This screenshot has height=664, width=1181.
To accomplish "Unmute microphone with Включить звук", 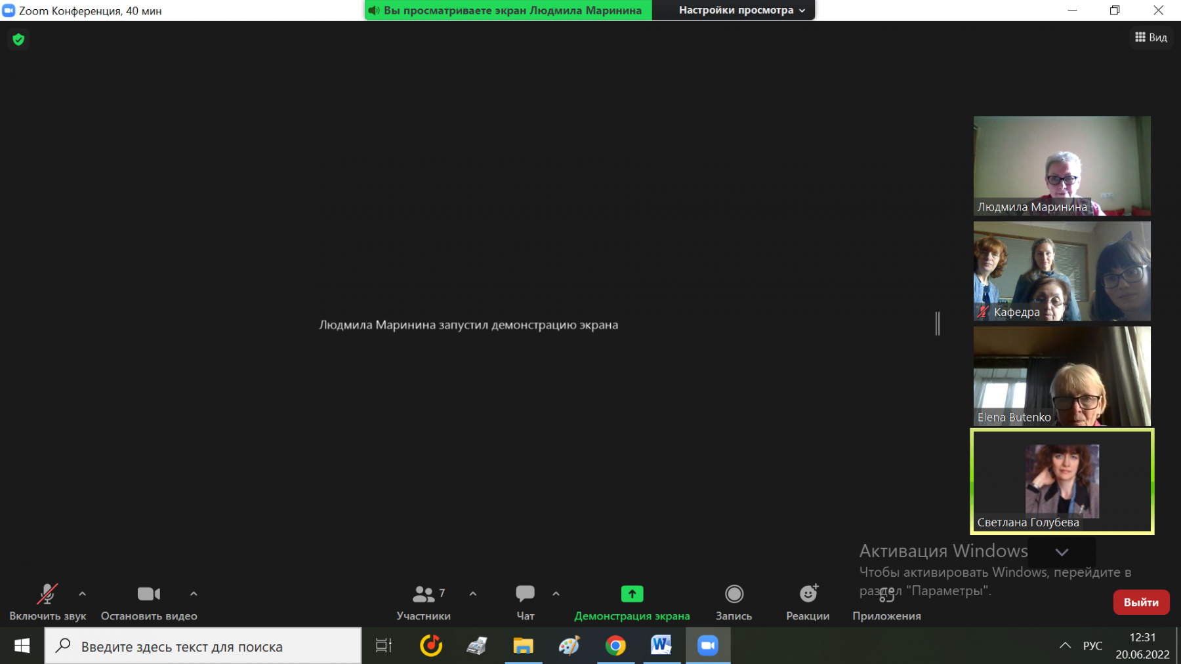I will tap(47, 602).
